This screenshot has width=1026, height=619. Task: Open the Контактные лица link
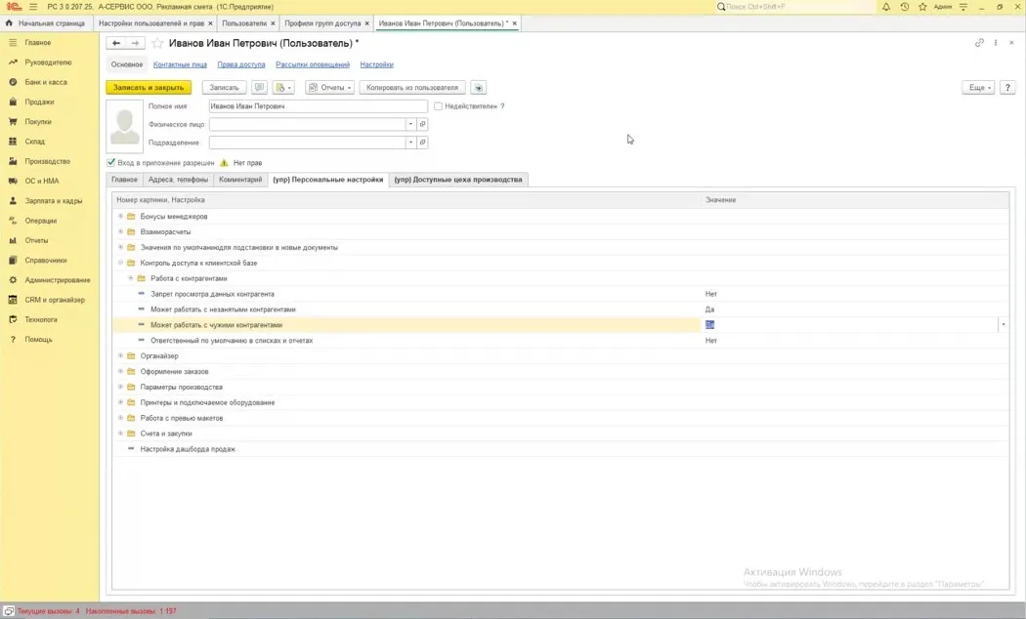[180, 64]
